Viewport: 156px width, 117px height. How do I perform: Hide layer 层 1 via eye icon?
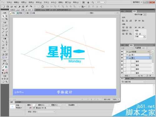point(122,58)
